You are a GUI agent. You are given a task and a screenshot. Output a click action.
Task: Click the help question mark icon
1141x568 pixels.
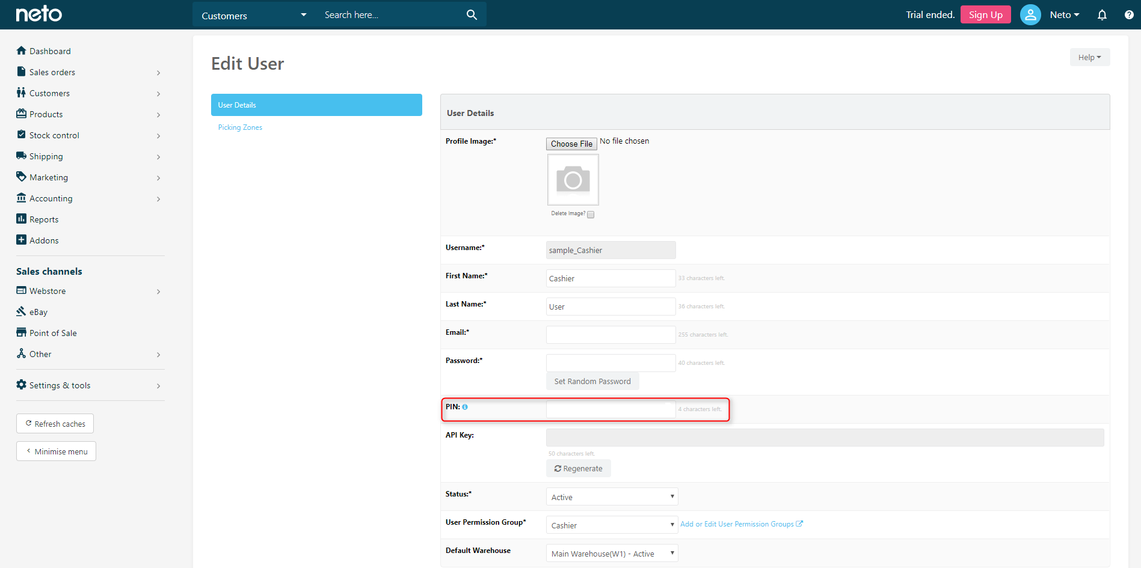[x=1129, y=14]
